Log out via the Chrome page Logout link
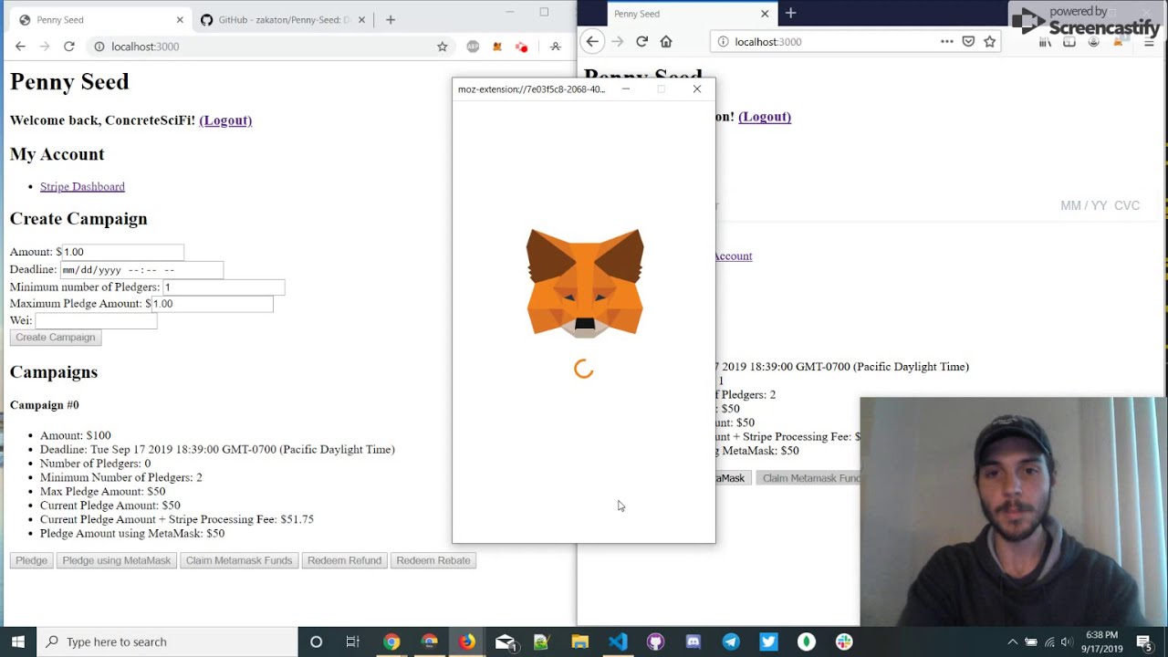Image resolution: width=1168 pixels, height=657 pixels. coord(225,120)
